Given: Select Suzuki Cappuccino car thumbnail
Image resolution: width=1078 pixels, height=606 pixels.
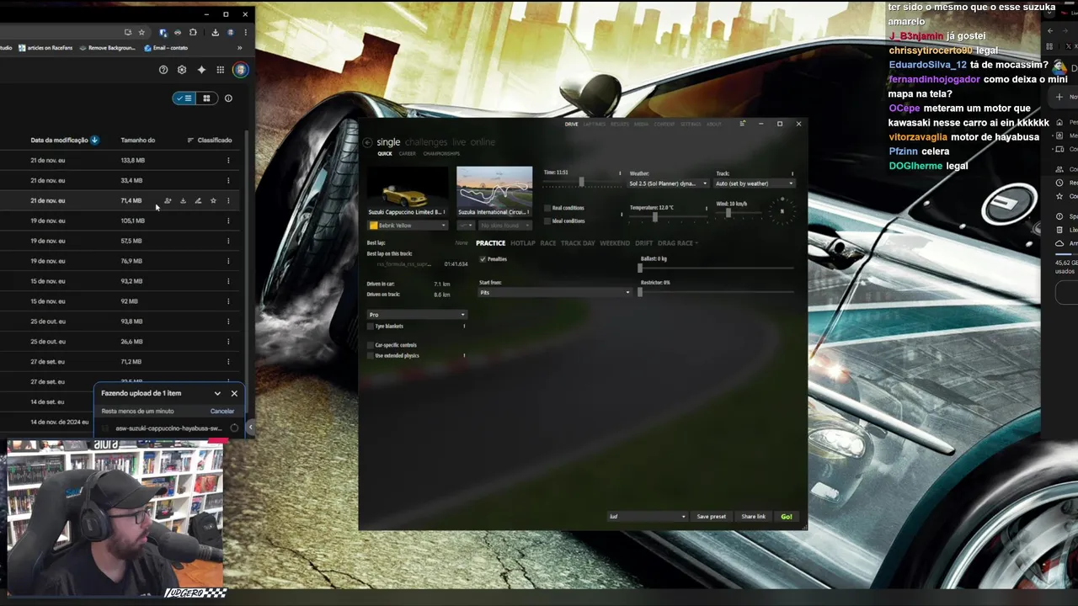Looking at the screenshot, I should pos(408,191).
